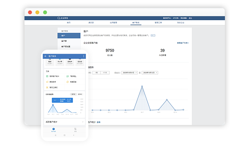
Task: Expand the 成员客户统计 row chevron
Action: point(83,122)
